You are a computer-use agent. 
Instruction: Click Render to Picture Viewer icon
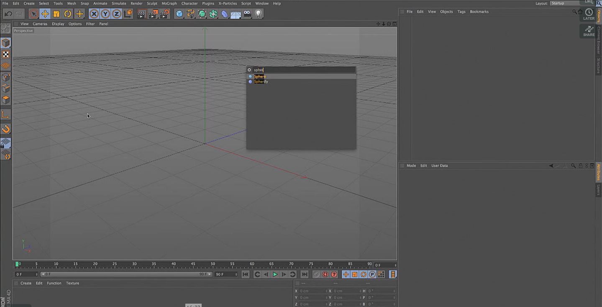point(153,14)
